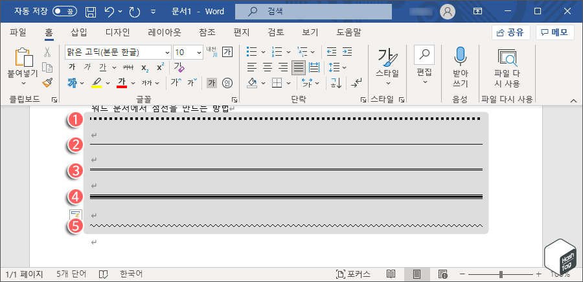Image resolution: width=583 pixels, height=282 pixels.
Task: Align paragraph text left
Action: 252,67
